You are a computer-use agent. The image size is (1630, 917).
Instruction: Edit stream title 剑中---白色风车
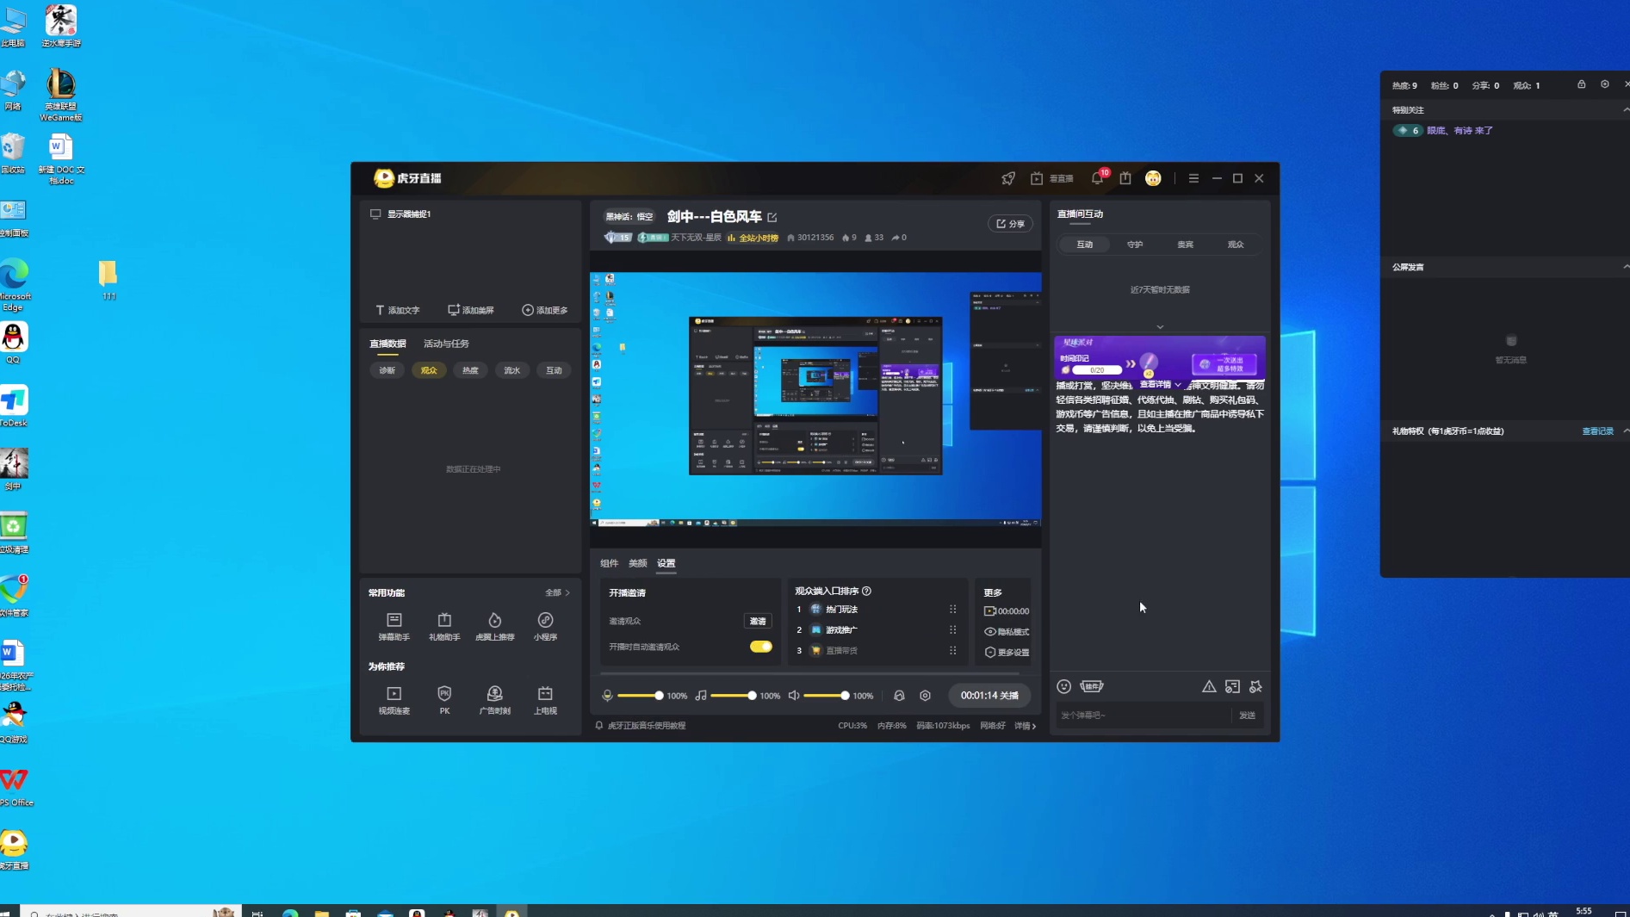coord(772,217)
